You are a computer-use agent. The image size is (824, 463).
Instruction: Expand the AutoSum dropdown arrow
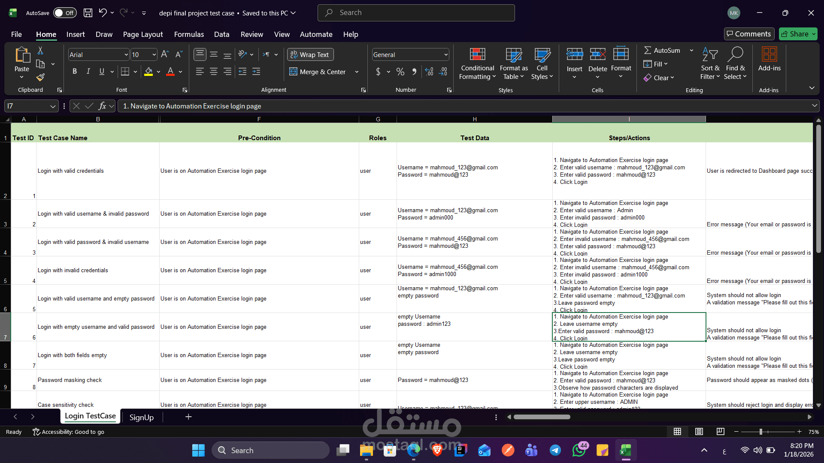point(691,50)
